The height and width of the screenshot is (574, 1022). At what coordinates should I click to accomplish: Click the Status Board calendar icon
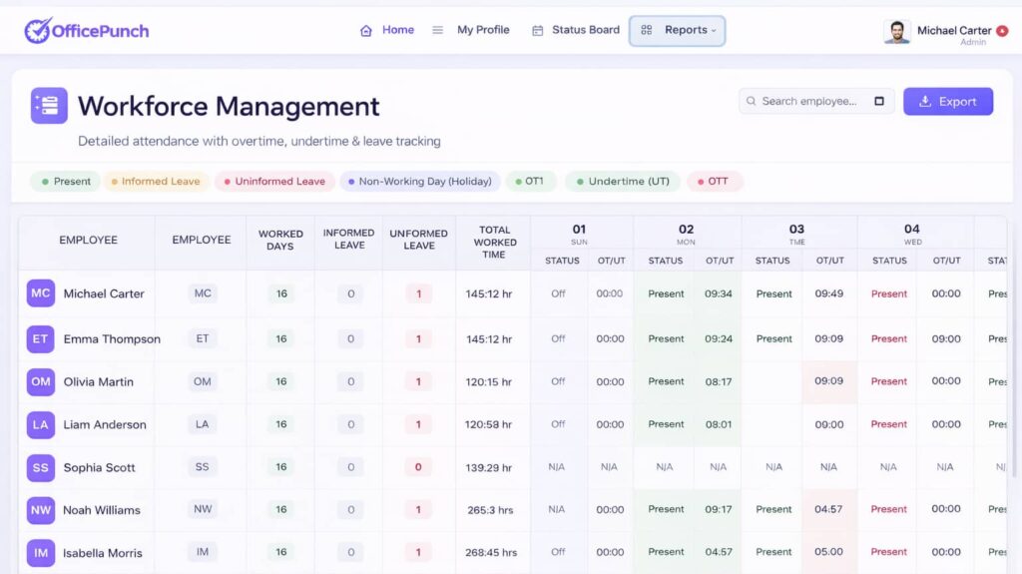pyautogui.click(x=538, y=31)
